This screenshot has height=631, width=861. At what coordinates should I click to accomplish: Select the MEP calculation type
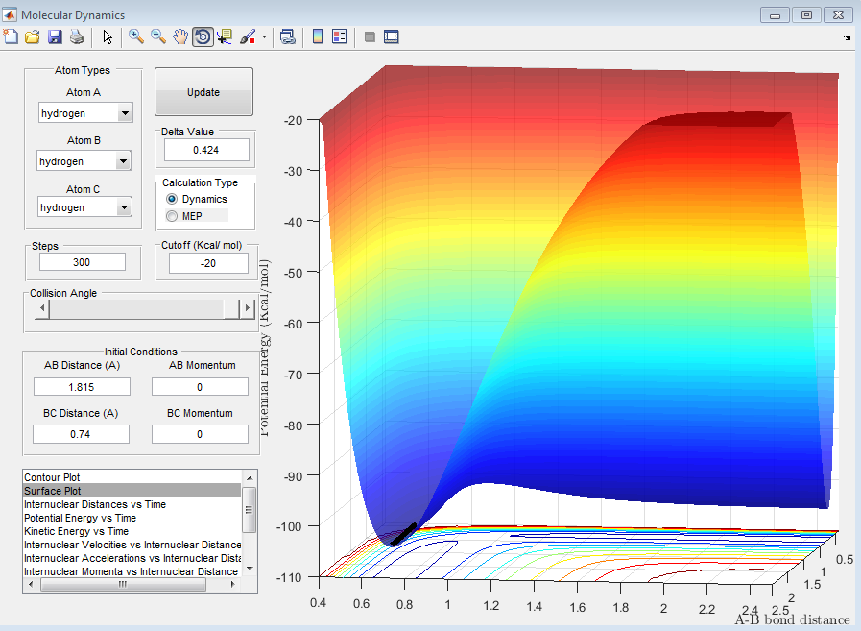[173, 216]
